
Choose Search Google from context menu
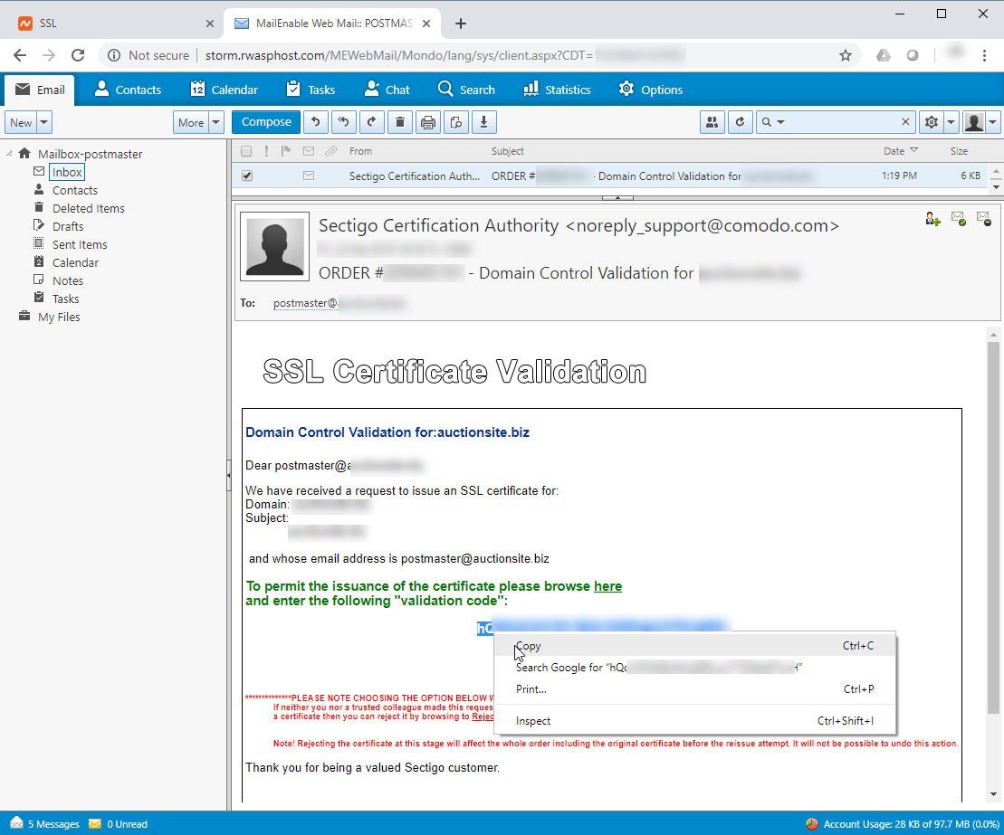(x=694, y=668)
